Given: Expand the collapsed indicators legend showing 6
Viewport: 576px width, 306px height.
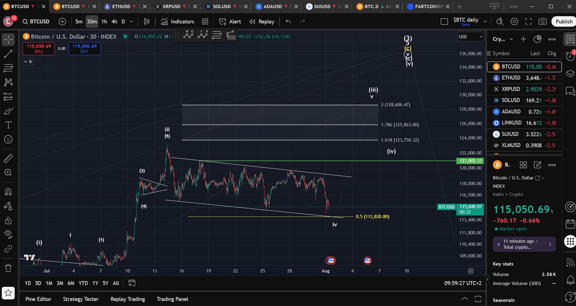Looking at the screenshot, I should [27, 61].
